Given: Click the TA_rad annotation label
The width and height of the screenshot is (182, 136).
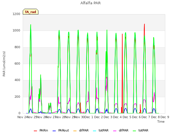Looking at the screenshot, I should tap(30, 12).
